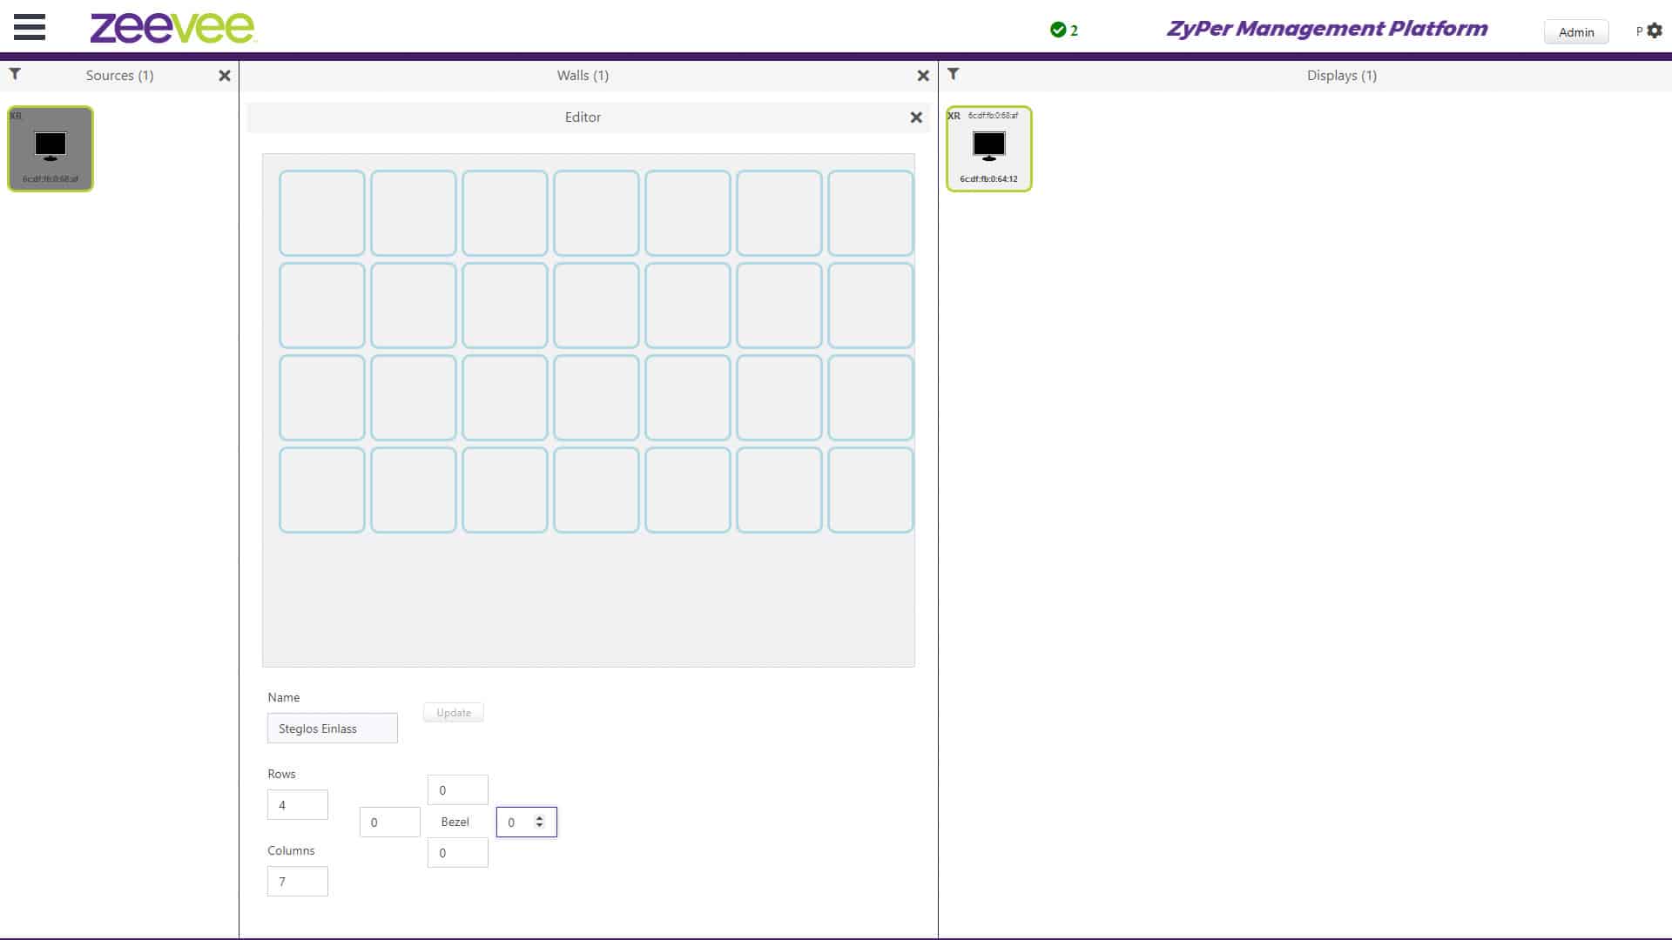Viewport: 1672px width, 940px height.
Task: Click the Displays panel filter icon
Action: coord(954,74)
